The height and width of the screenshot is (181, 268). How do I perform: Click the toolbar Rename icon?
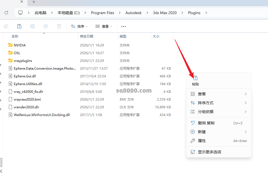click(33, 26)
